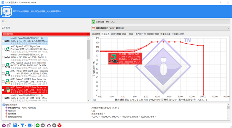Image resolution: width=232 pixels, height=128 pixels.
Task: Open the 排比 多執行緒 (MT+MC) dropdown
Action: [x=160, y=22]
